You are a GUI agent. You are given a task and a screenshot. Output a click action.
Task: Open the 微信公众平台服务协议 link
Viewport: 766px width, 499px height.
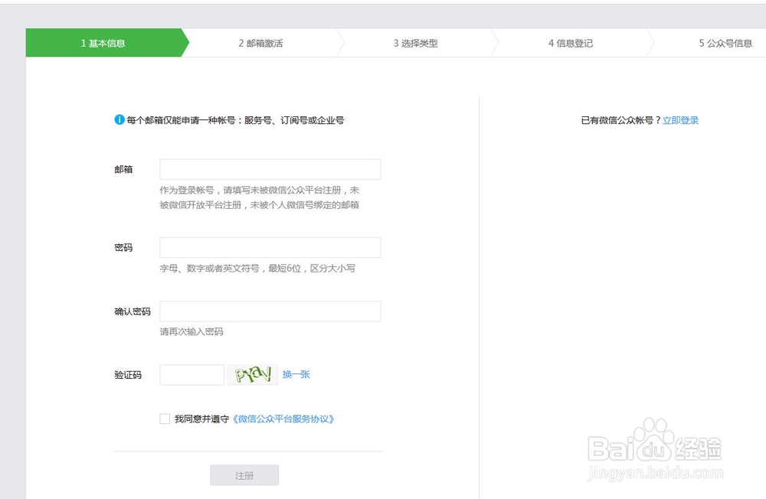pyautogui.click(x=283, y=419)
